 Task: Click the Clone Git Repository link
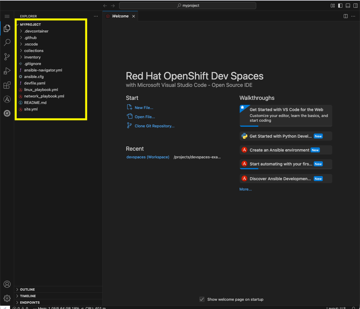(154, 126)
